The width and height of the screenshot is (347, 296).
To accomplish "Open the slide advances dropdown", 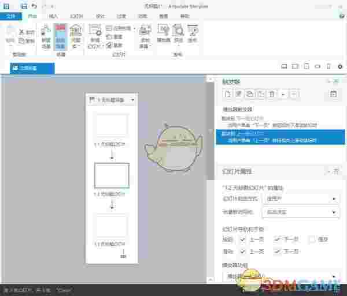I will click(x=301, y=199).
